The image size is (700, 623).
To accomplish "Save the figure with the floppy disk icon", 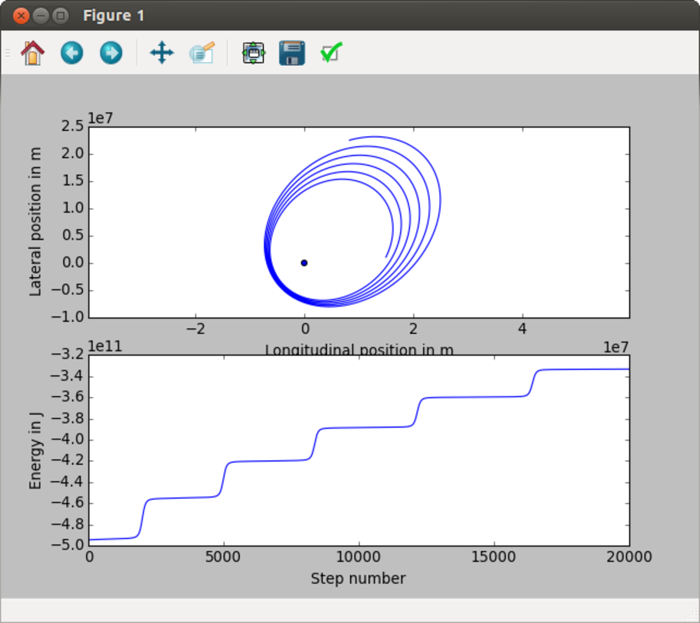I will pos(292,53).
